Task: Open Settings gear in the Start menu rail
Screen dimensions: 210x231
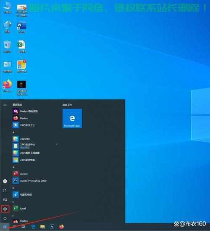Action: [x=5, y=209]
